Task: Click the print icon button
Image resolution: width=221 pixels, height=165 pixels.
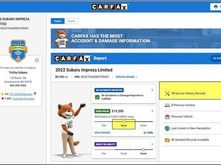Action: point(216,7)
